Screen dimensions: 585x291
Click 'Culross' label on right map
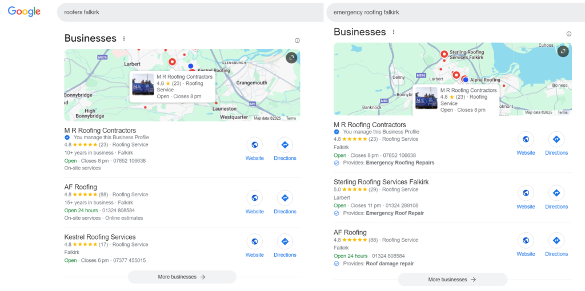coord(546,45)
